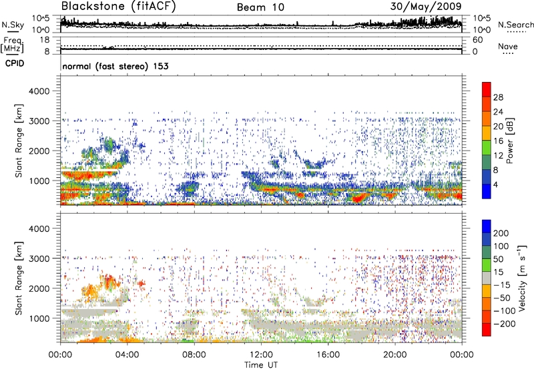Click the '-200' Velocity colorbar tick label
Image resolution: width=534 pixels, height=369 pixels.
(x=504, y=324)
